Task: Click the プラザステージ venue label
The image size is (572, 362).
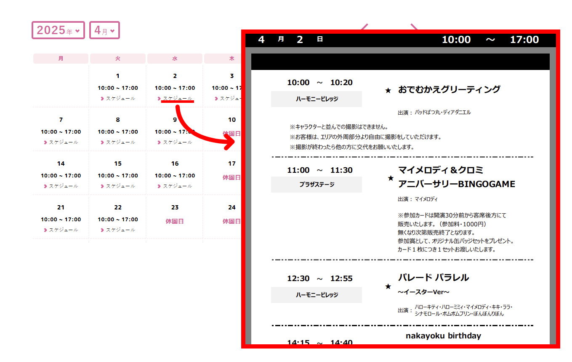Action: [317, 185]
